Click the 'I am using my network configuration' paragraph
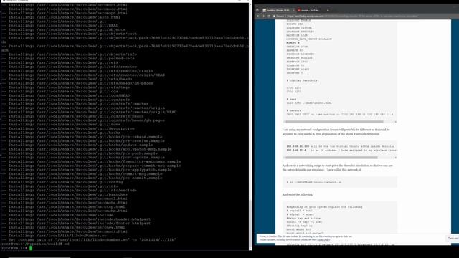 click(x=336, y=132)
